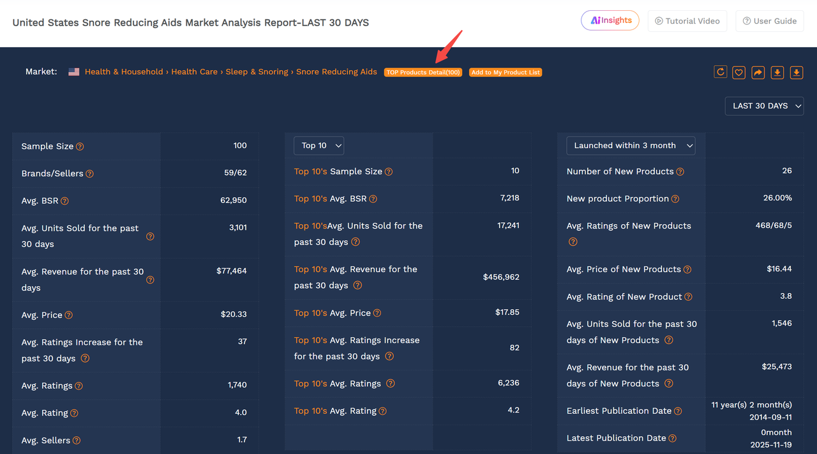Expand the Top 10 selector dropdown
This screenshot has height=454, width=817.
(319, 145)
